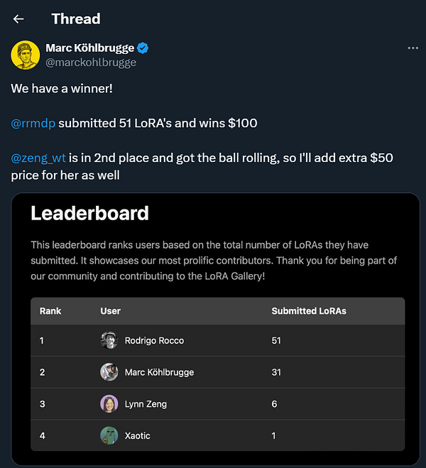Click the User column header

(x=111, y=311)
